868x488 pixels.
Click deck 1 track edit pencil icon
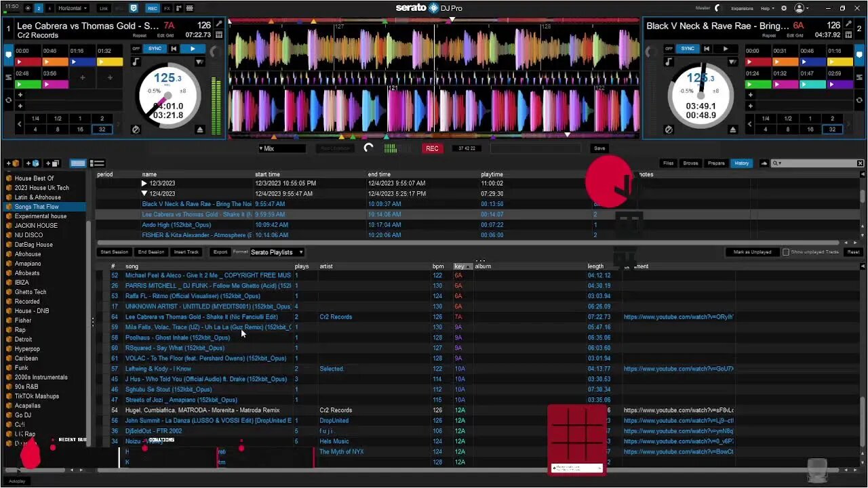[x=219, y=24]
